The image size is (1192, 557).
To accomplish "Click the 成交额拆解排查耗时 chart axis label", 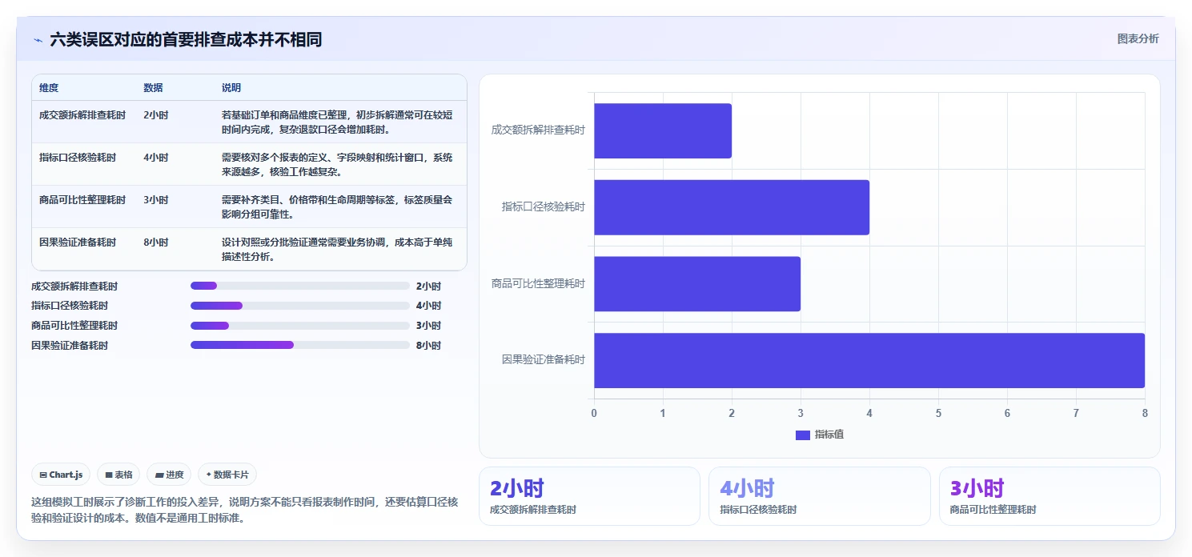I will coord(538,130).
